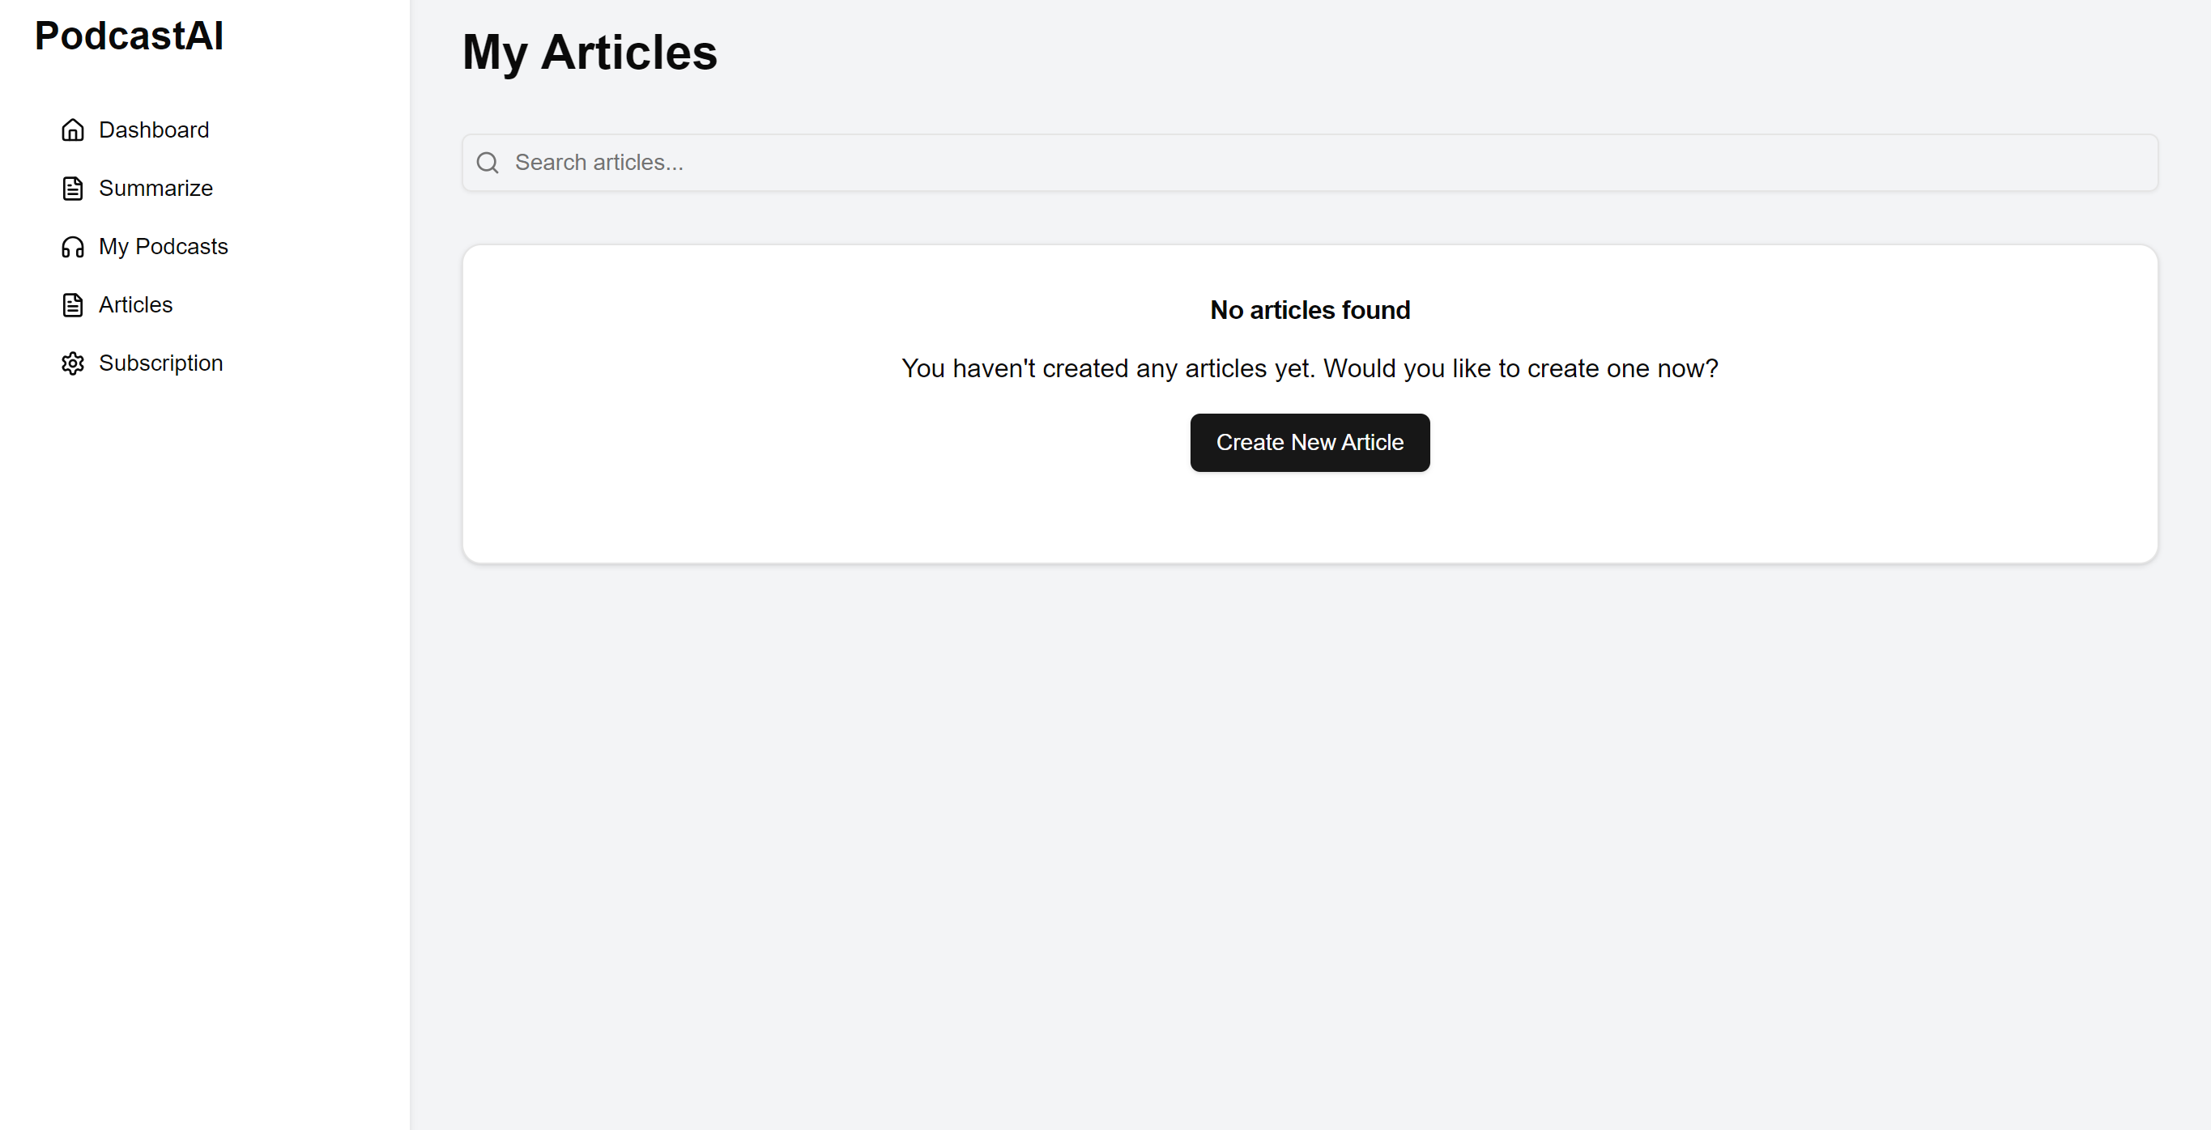Image resolution: width=2211 pixels, height=1130 pixels.
Task: Click the Summarize document icon
Action: 73,188
